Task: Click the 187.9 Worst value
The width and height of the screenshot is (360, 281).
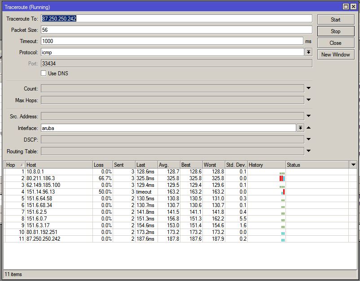Action: point(218,239)
